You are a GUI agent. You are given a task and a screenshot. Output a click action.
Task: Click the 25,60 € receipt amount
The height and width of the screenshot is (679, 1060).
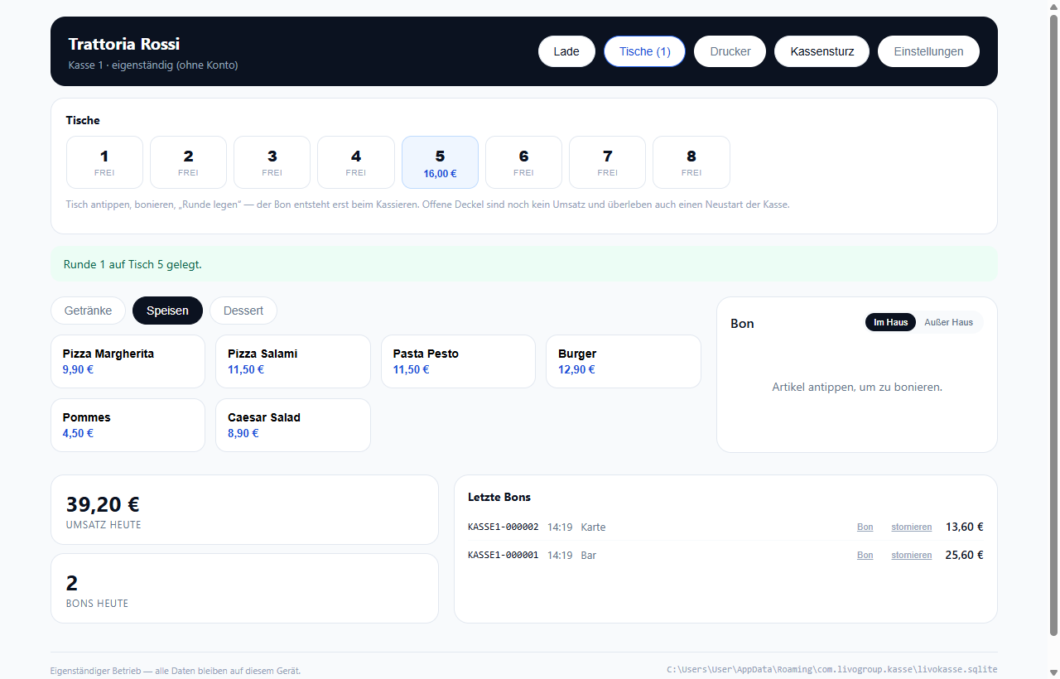[964, 555]
